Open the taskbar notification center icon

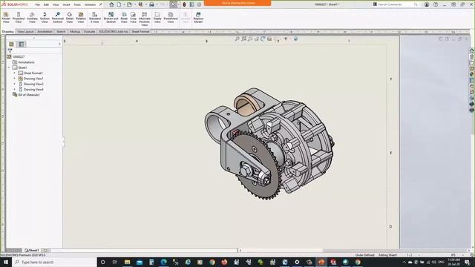pyautogui.click(x=468, y=262)
